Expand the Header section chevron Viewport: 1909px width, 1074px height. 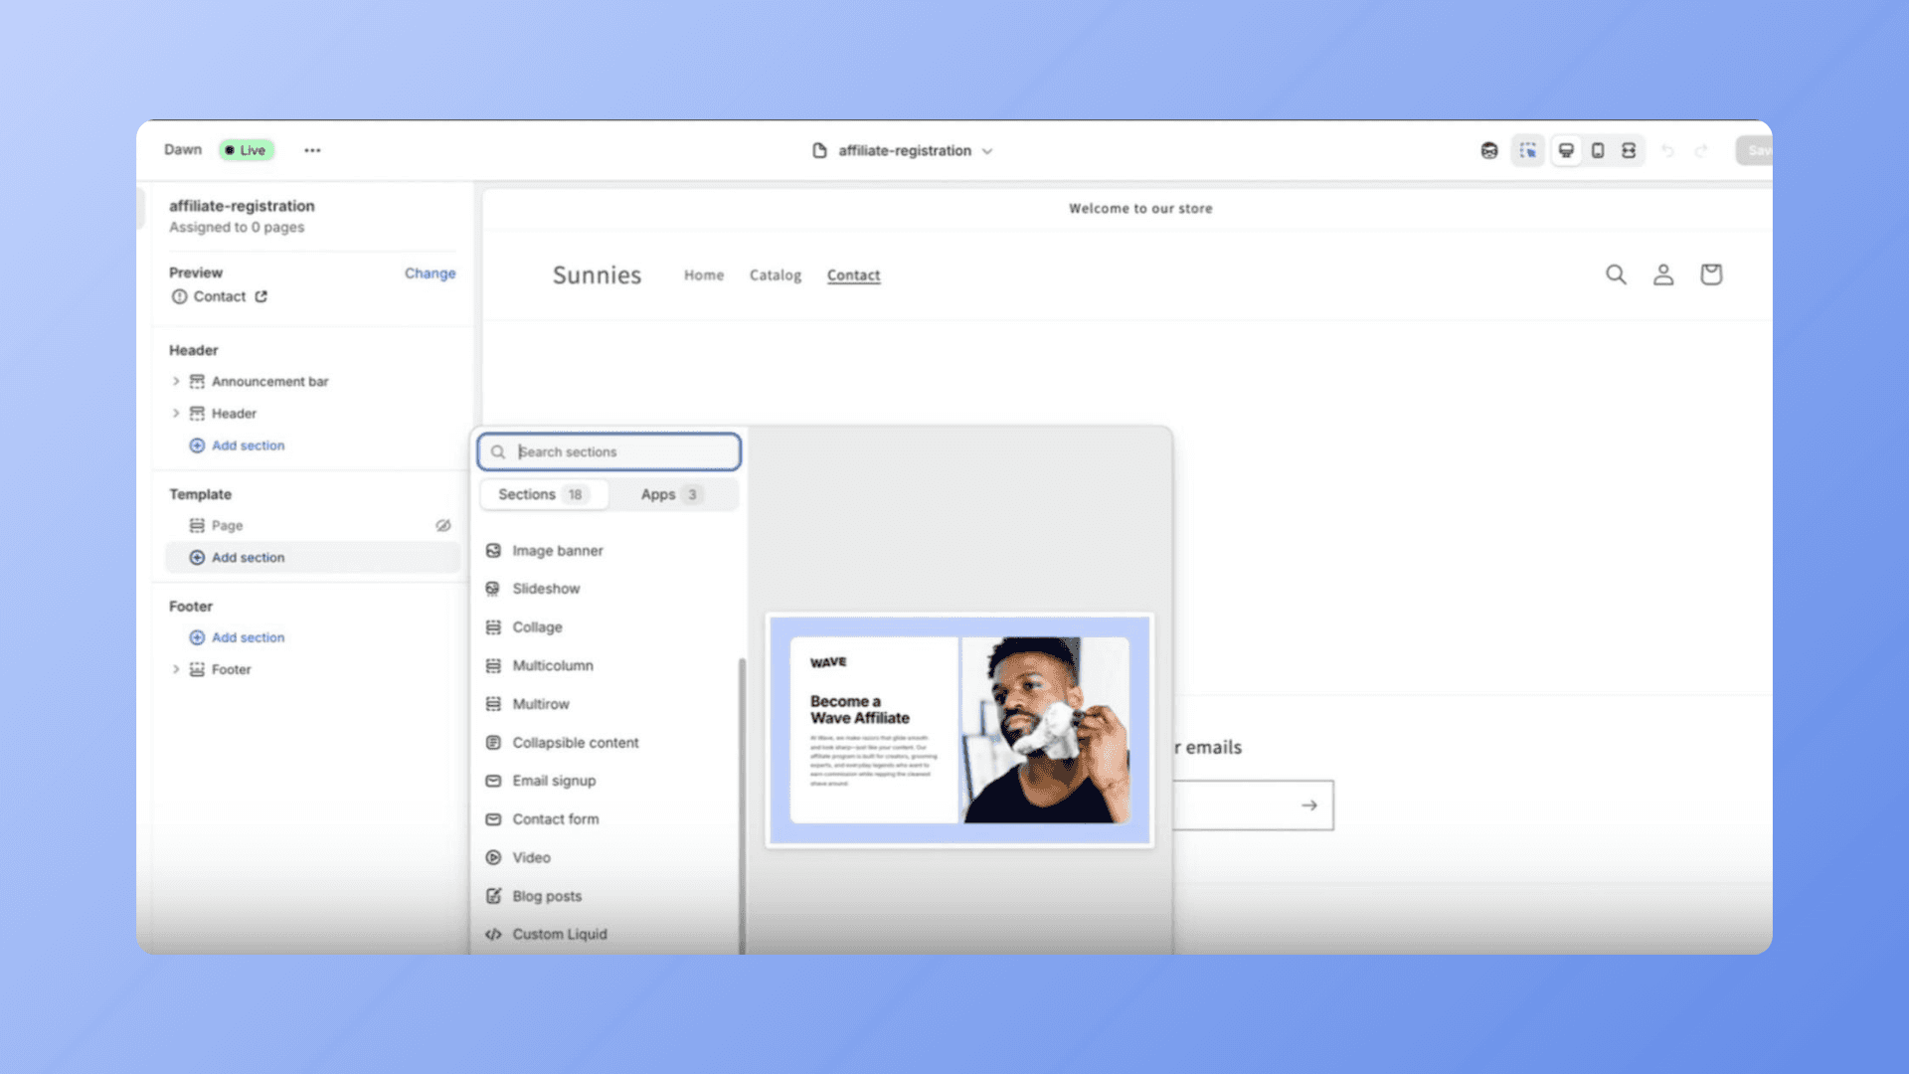(176, 413)
